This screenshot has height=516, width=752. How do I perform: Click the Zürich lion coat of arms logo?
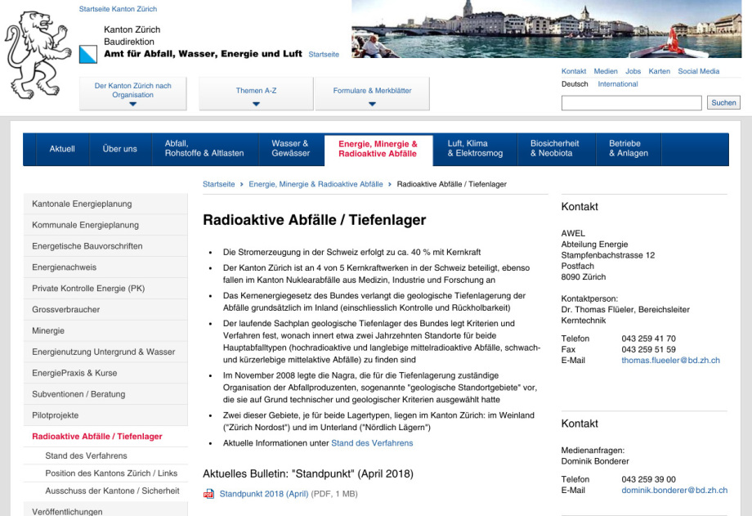coord(38,55)
